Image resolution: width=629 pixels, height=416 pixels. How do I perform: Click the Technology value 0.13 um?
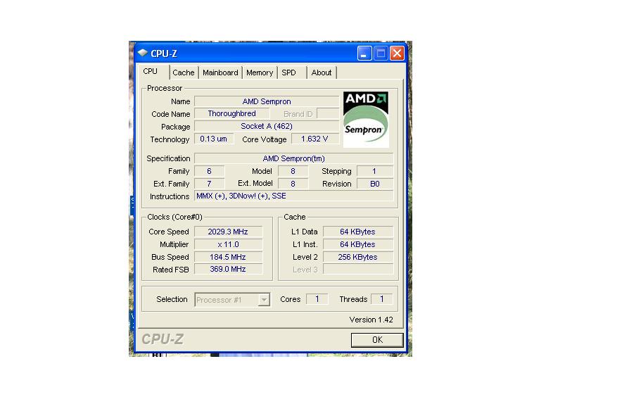(214, 139)
